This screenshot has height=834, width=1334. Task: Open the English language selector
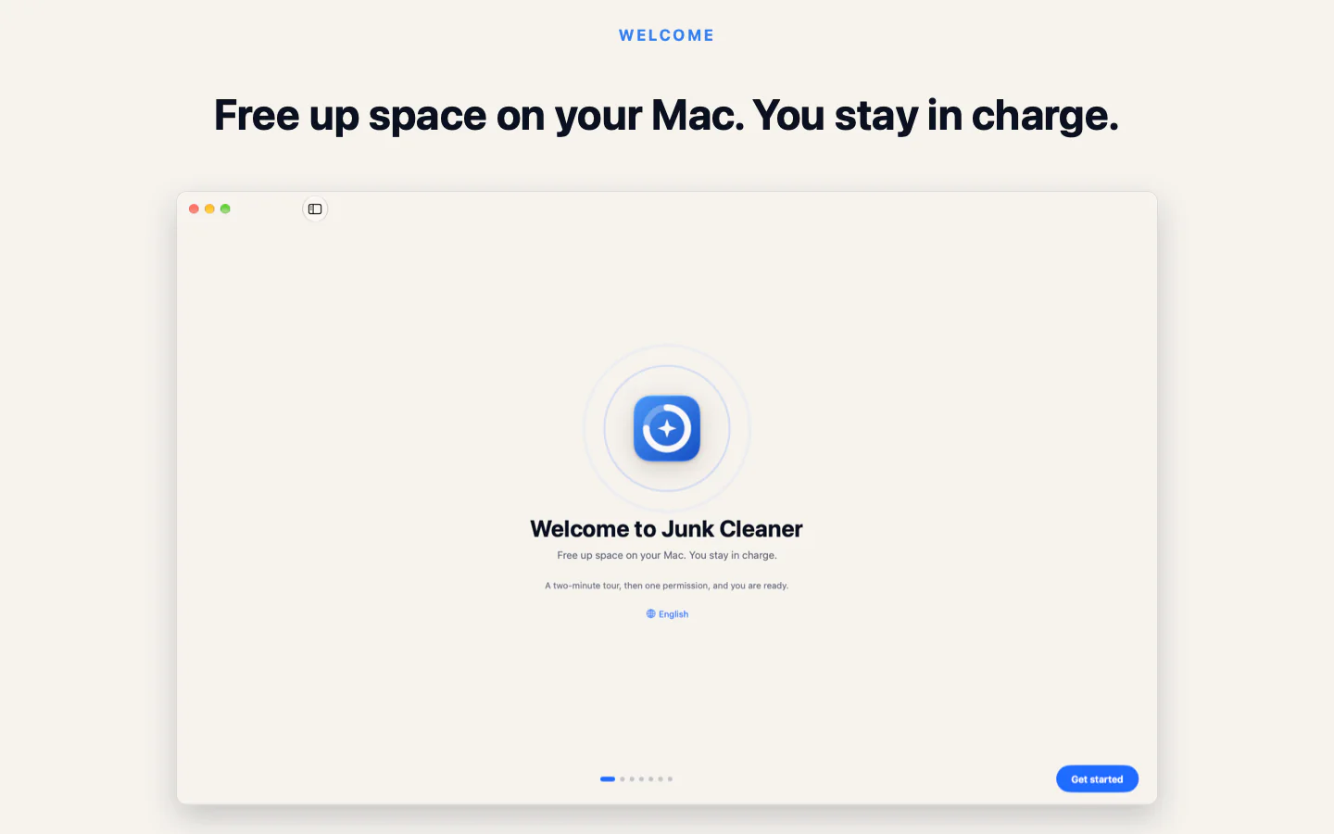click(667, 614)
